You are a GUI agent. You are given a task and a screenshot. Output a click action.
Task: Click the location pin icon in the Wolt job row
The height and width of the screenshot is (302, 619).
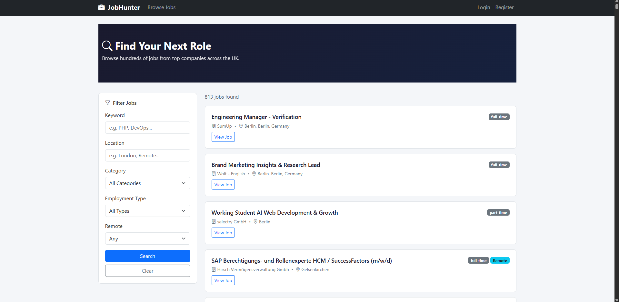click(254, 174)
